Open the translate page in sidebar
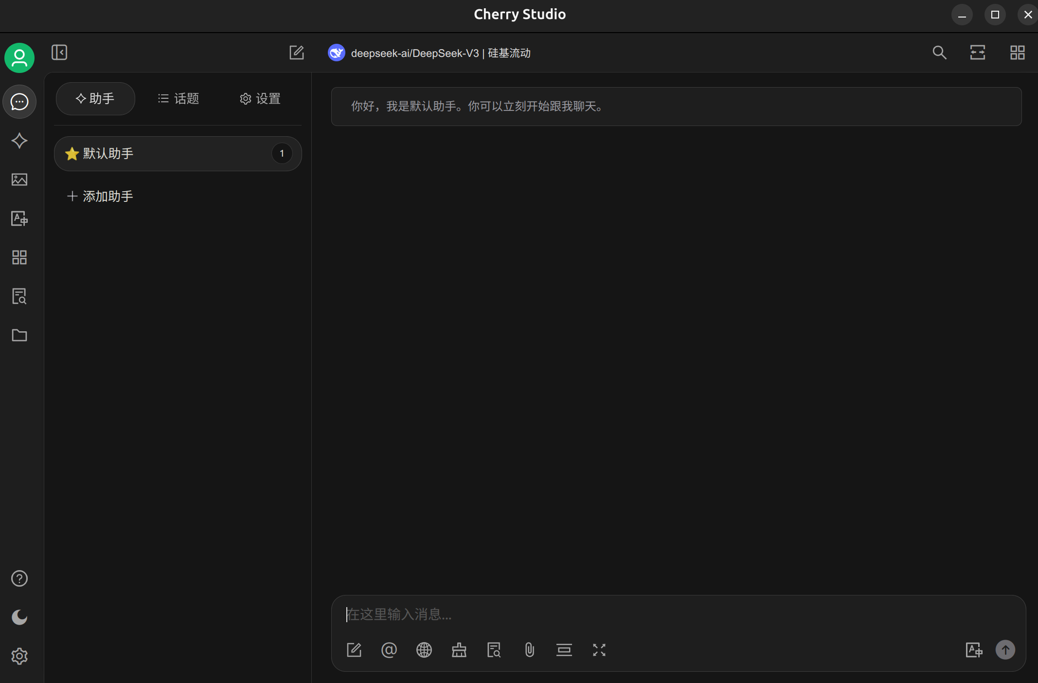 [x=19, y=218]
